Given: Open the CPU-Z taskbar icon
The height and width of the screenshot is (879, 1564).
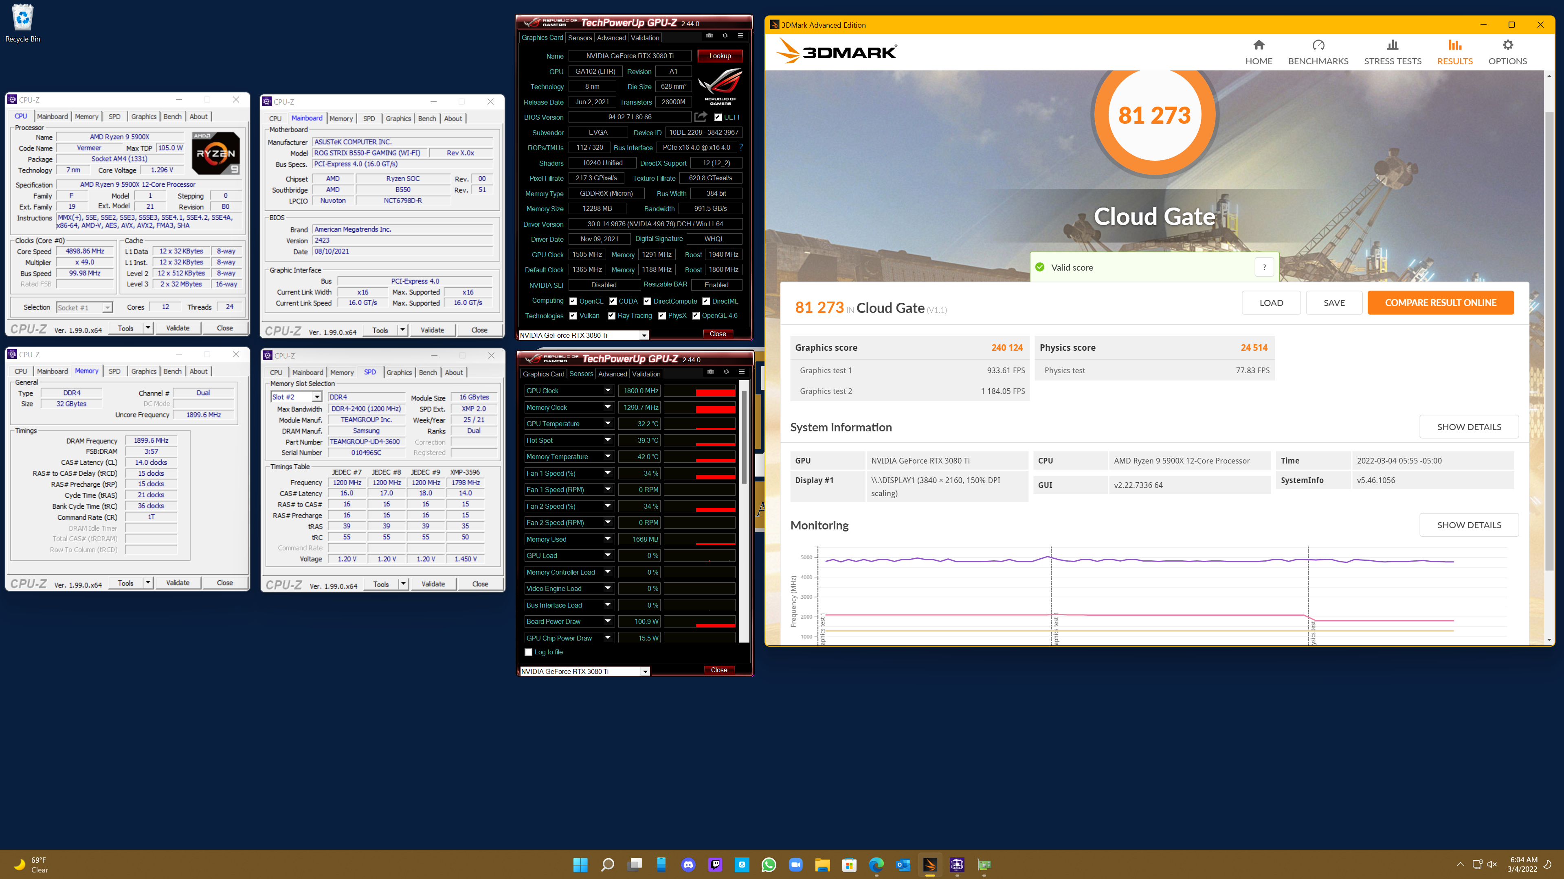Looking at the screenshot, I should 957,864.
